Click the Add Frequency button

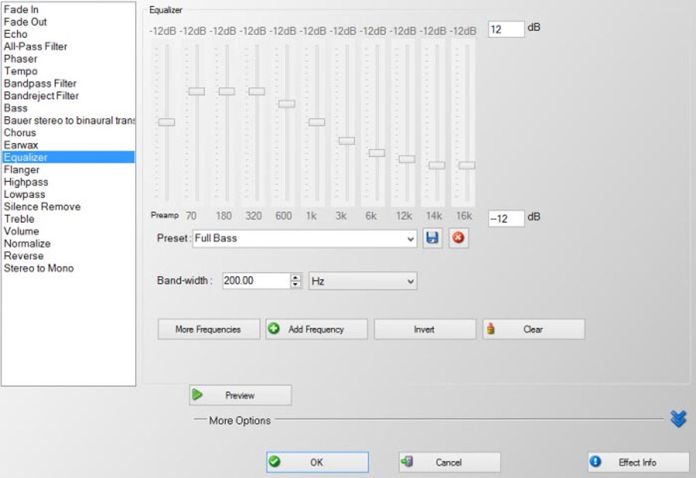317,329
